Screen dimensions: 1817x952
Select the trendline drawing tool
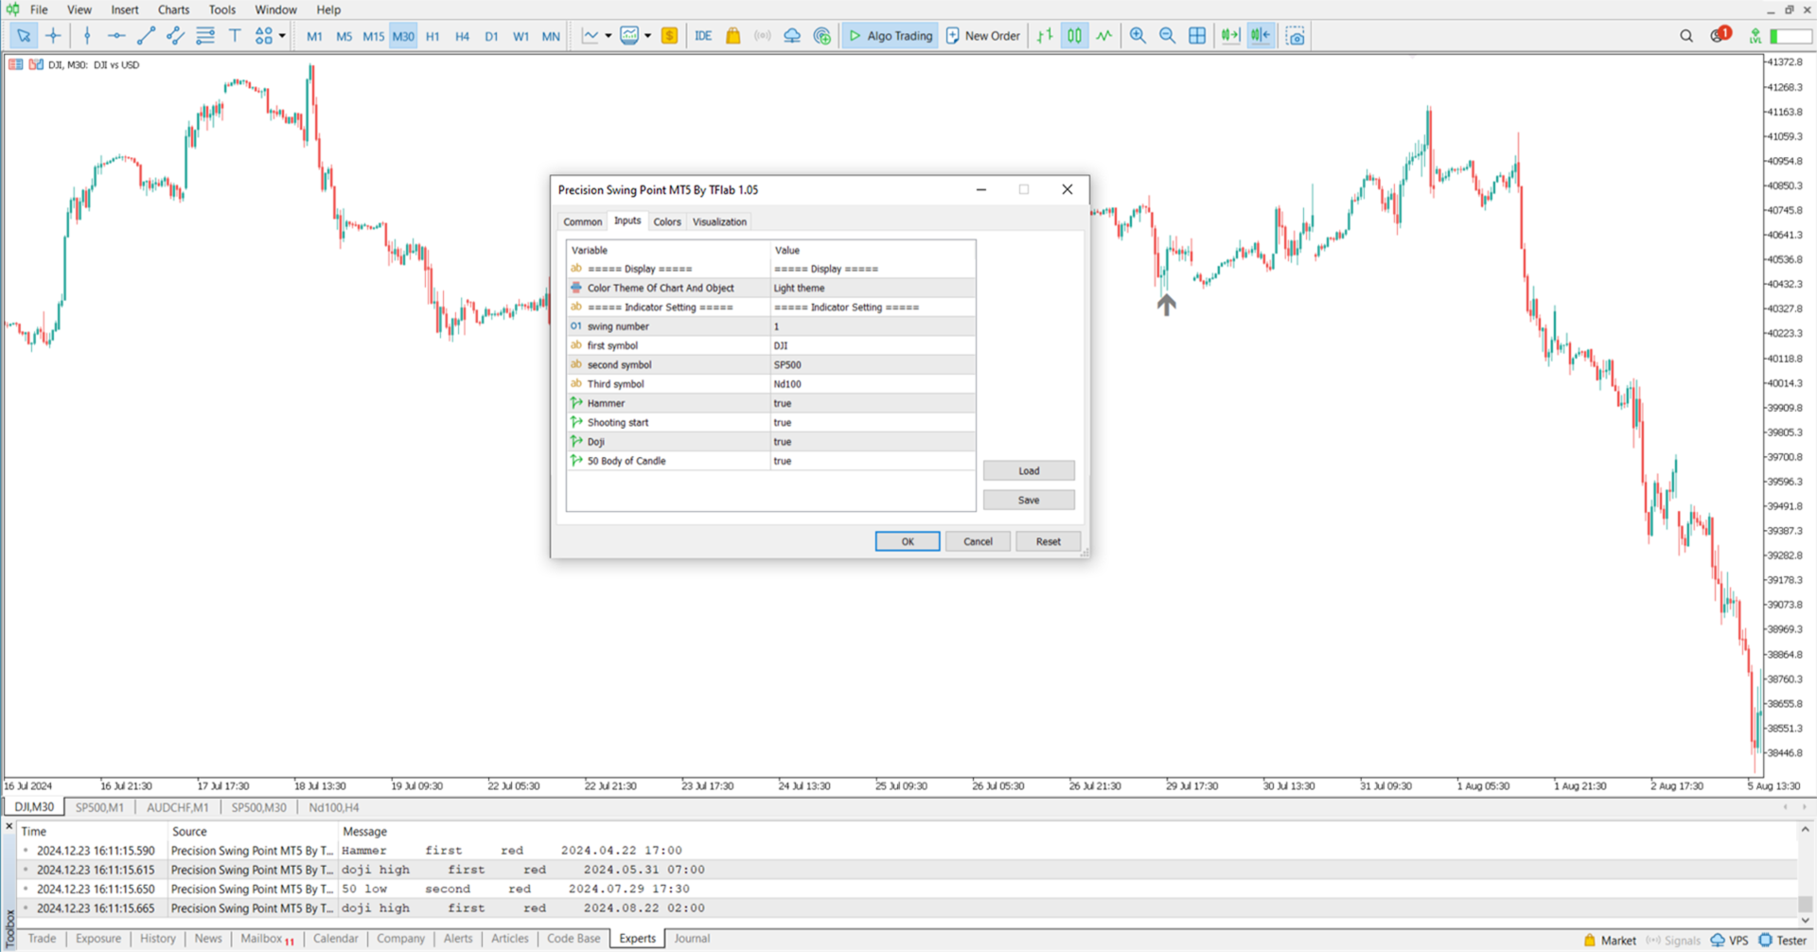[146, 36]
